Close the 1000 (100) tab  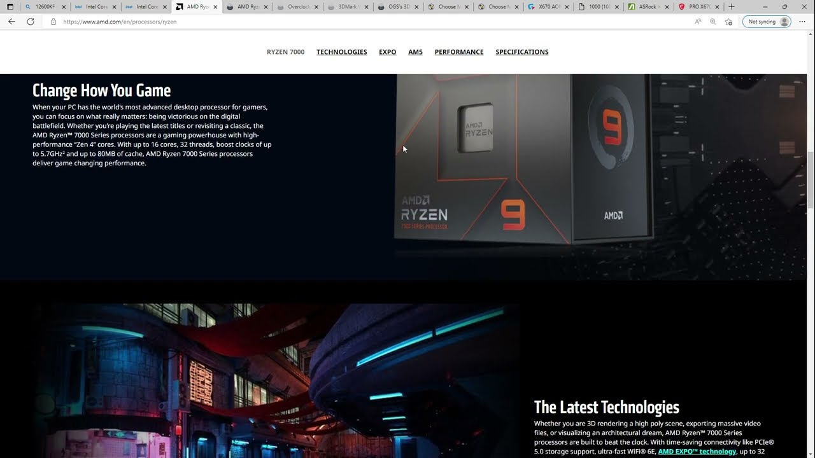617,7
